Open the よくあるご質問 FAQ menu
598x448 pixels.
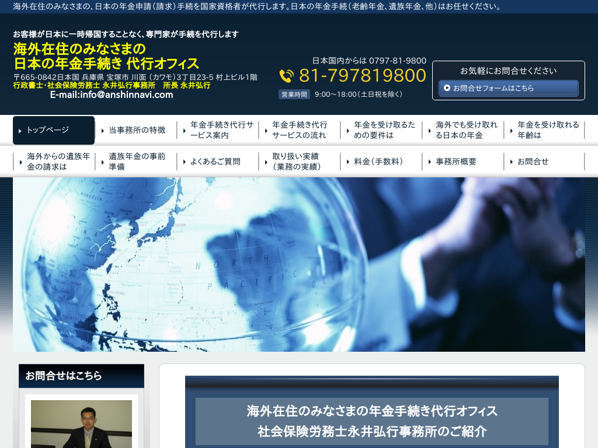click(215, 162)
